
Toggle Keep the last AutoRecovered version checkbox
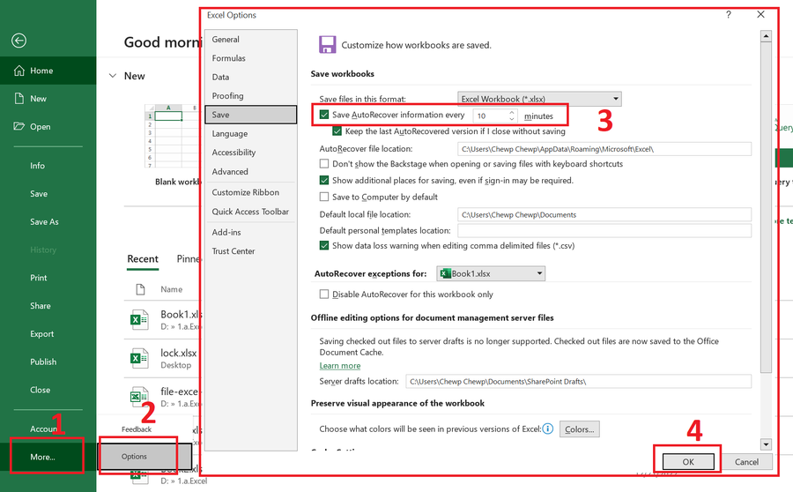click(x=337, y=131)
